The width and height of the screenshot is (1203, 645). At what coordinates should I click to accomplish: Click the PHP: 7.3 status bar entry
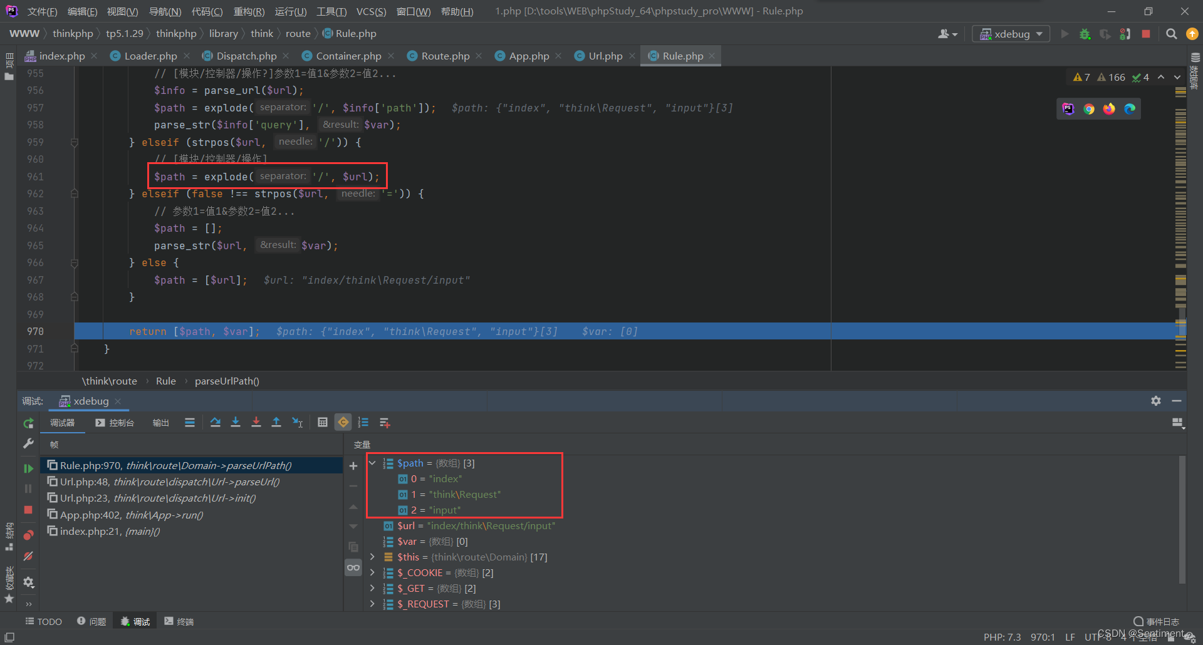[x=1002, y=637]
